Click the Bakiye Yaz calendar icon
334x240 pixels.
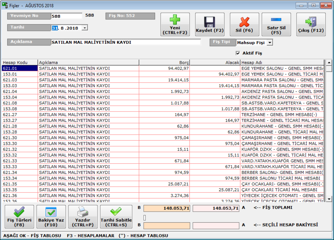coord(51,212)
